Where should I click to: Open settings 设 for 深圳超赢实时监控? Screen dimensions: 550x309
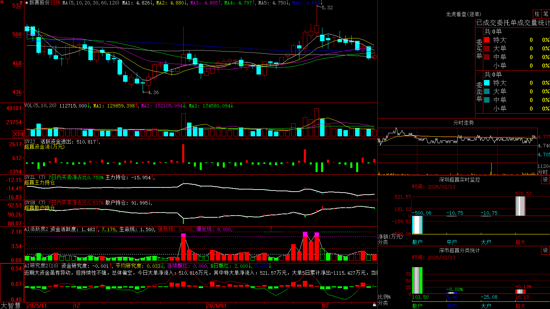[x=546, y=180]
